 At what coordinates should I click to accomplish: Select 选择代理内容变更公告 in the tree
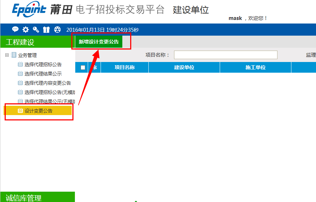point(48,83)
